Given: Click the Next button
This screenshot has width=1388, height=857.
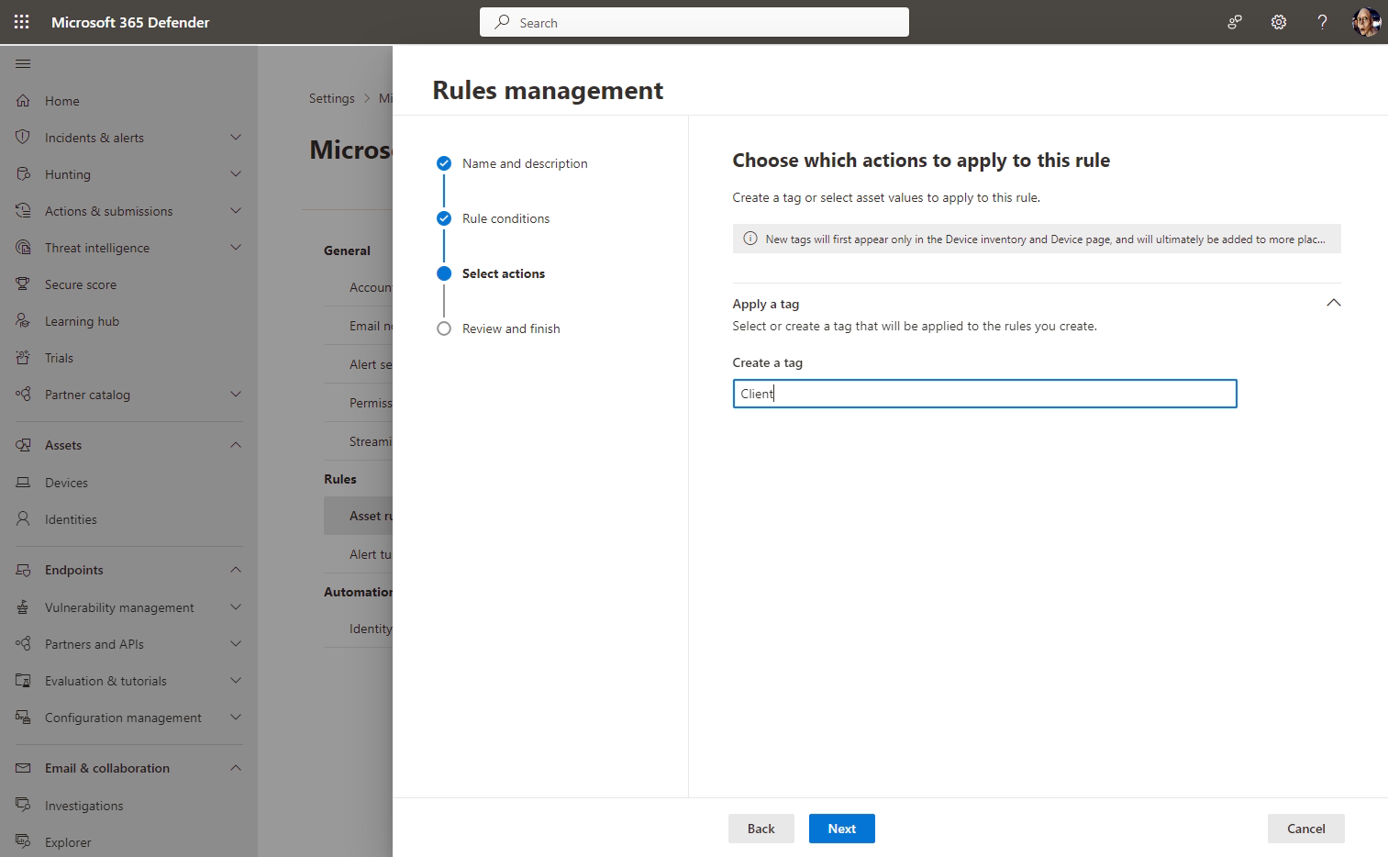Looking at the screenshot, I should click(841, 828).
